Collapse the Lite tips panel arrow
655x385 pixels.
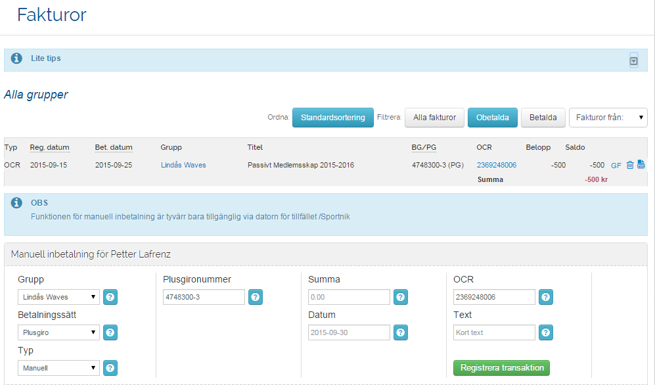tap(633, 60)
